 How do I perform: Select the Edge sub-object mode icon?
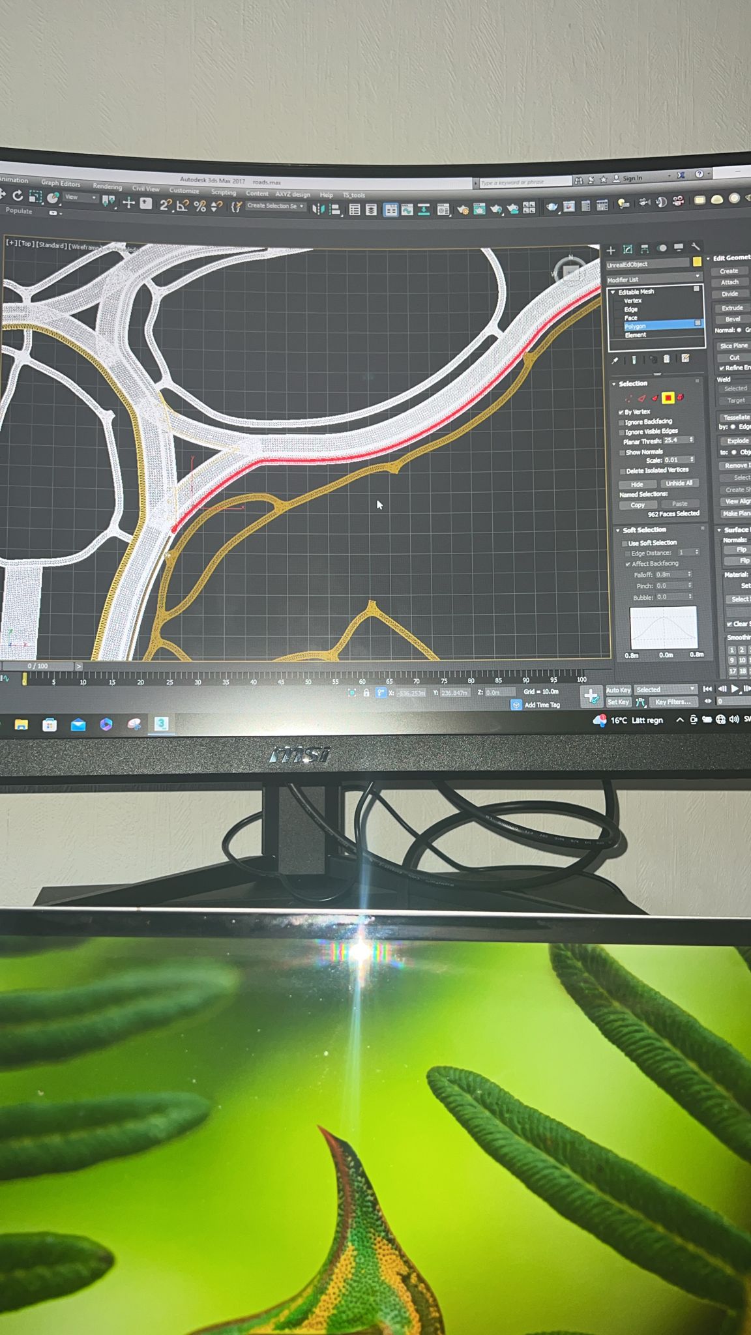641,398
